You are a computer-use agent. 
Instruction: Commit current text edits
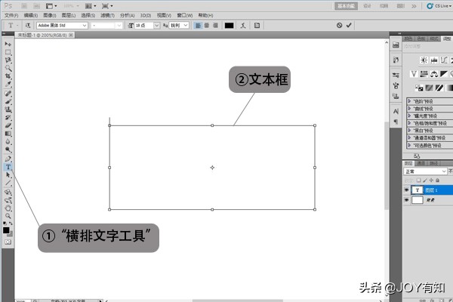(x=349, y=26)
